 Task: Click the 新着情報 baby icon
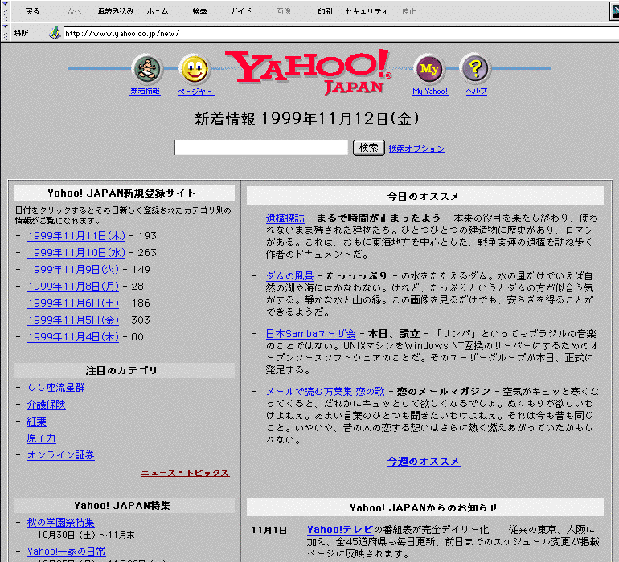pyautogui.click(x=147, y=69)
